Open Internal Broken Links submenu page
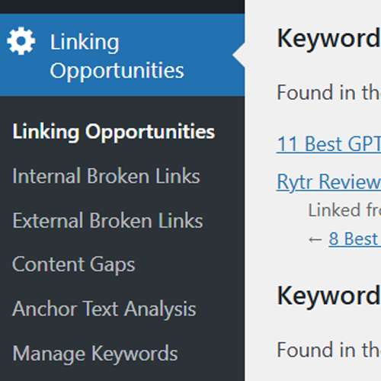The width and height of the screenshot is (381, 381). pos(106,176)
